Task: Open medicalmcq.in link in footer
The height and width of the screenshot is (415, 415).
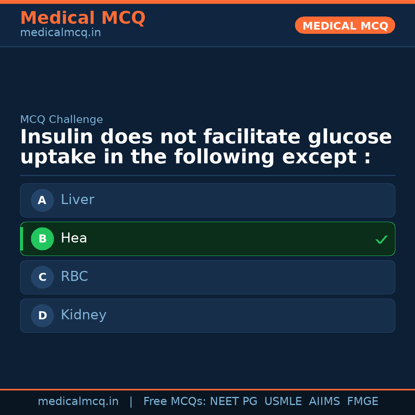Action: (78, 402)
